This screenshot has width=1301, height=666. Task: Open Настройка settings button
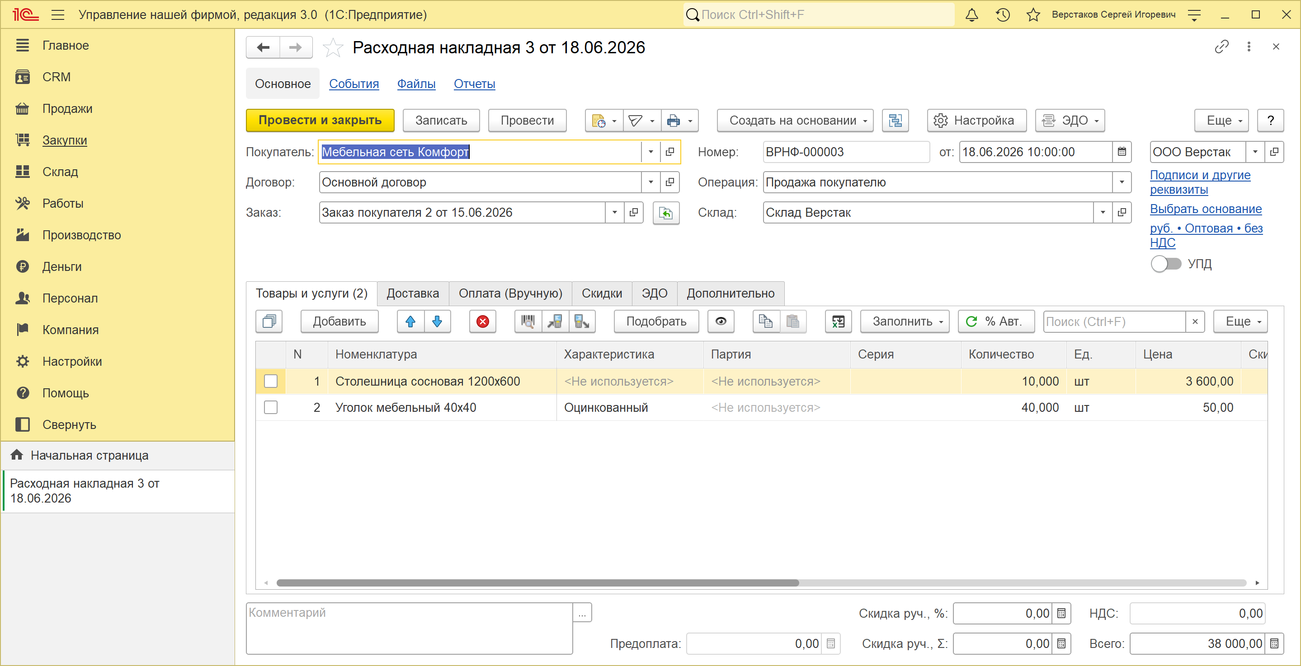click(x=976, y=121)
